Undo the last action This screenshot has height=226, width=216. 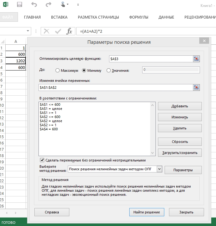click(34, 4)
